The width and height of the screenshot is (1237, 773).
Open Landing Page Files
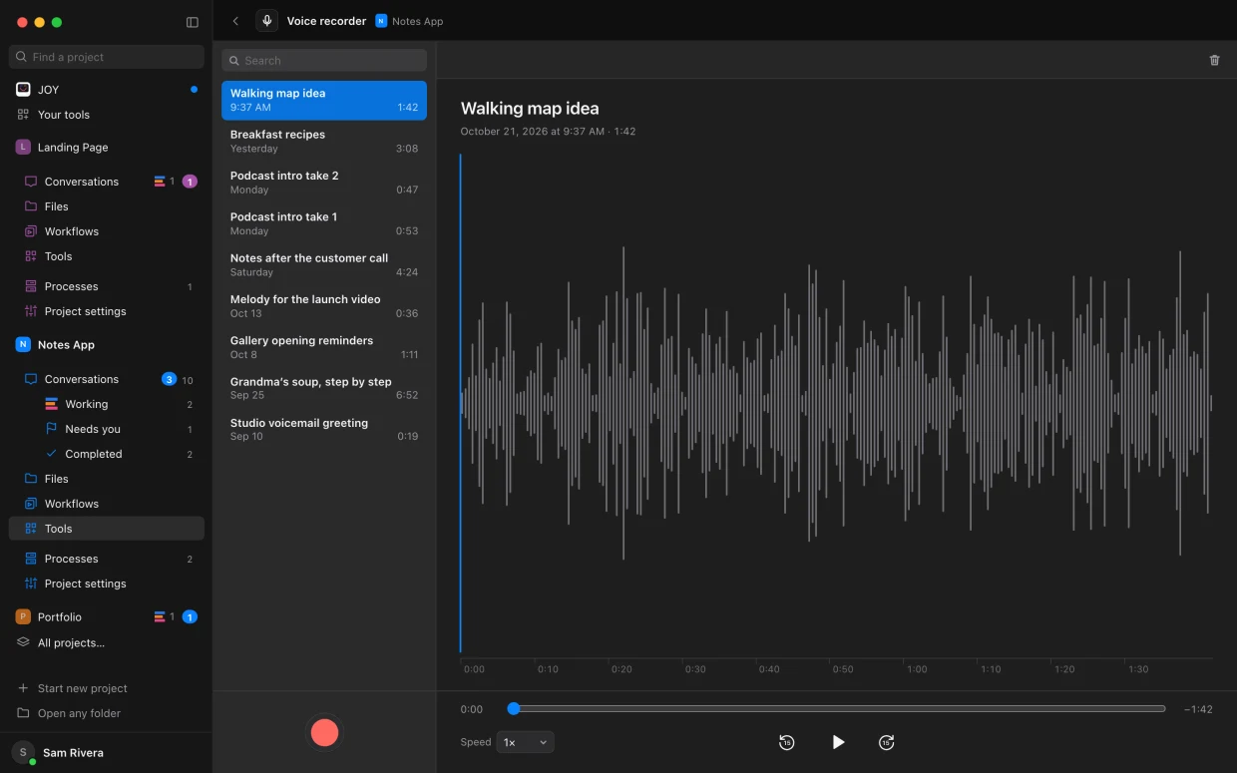pos(107,206)
